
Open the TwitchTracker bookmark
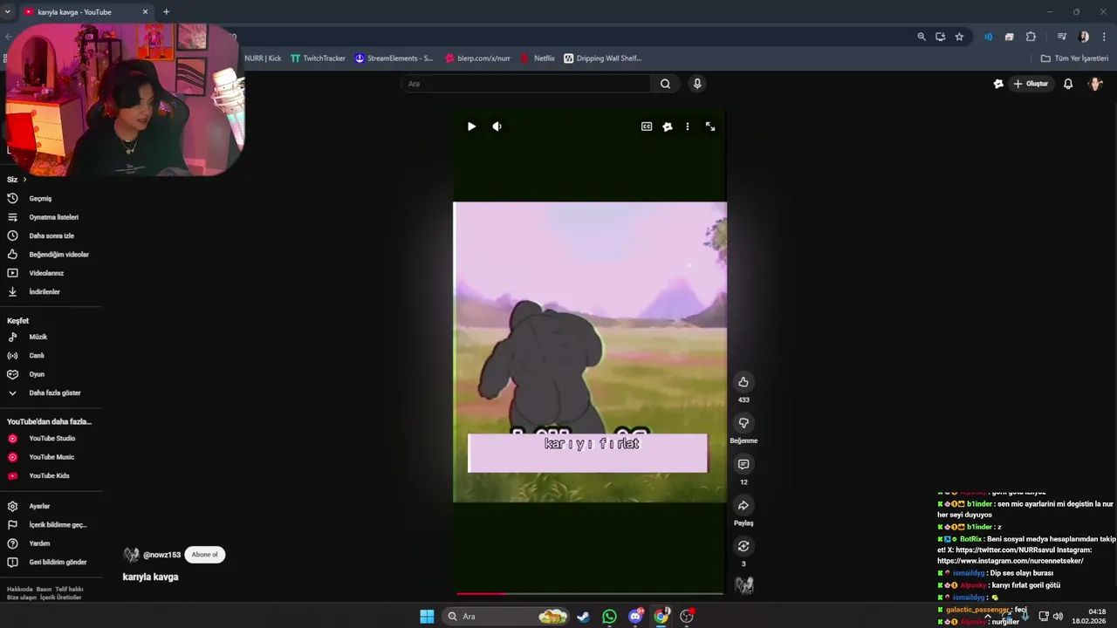318,58
